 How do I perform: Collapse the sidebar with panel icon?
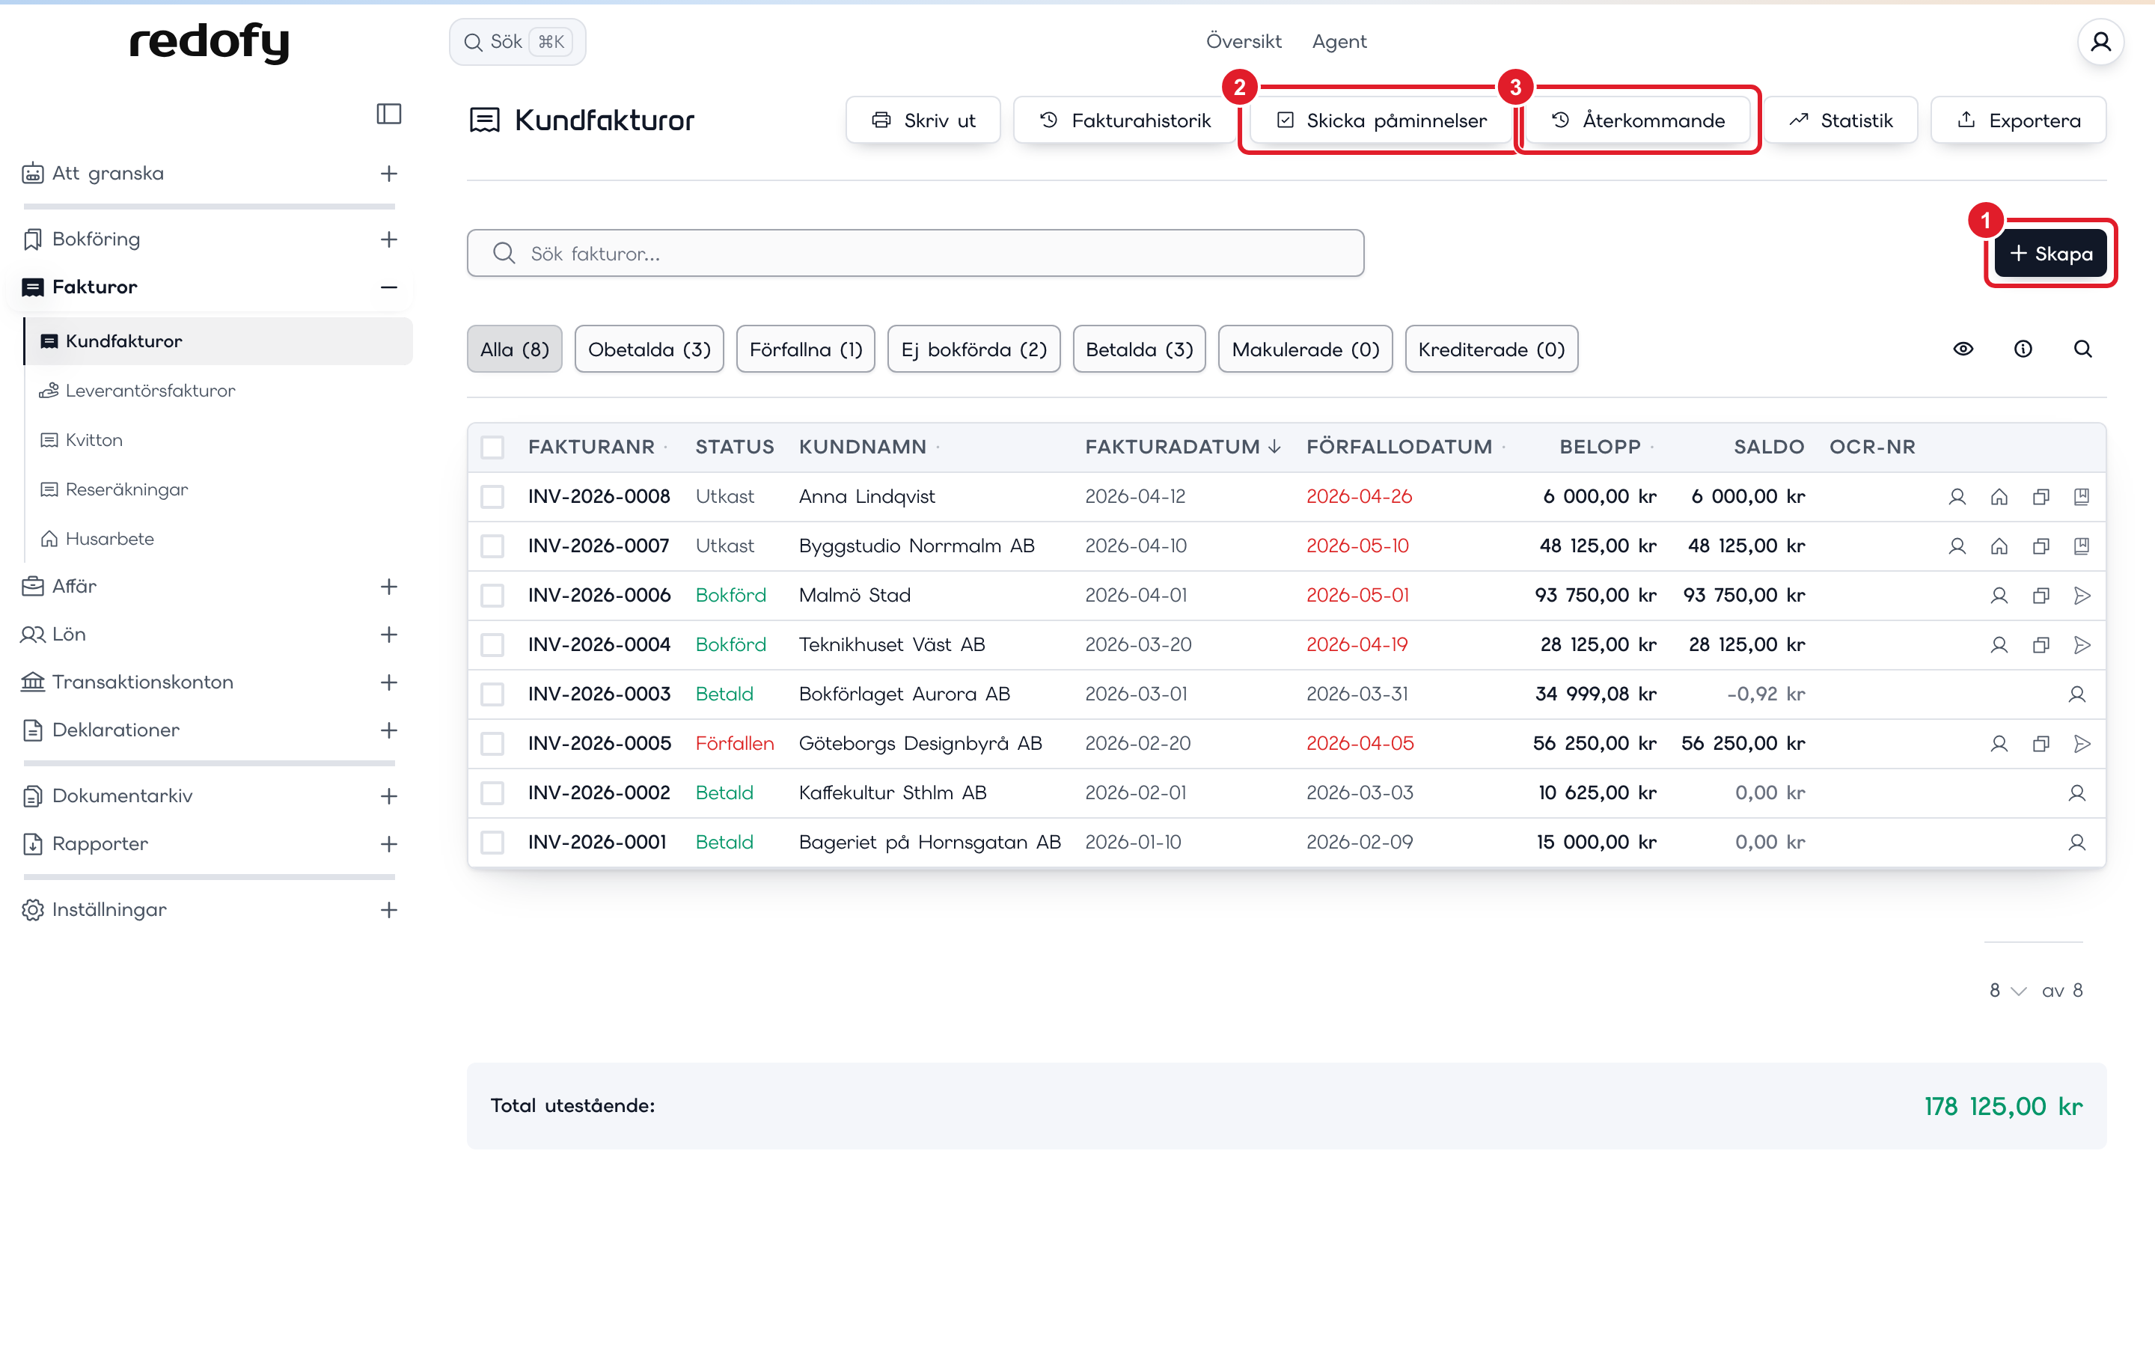389,114
